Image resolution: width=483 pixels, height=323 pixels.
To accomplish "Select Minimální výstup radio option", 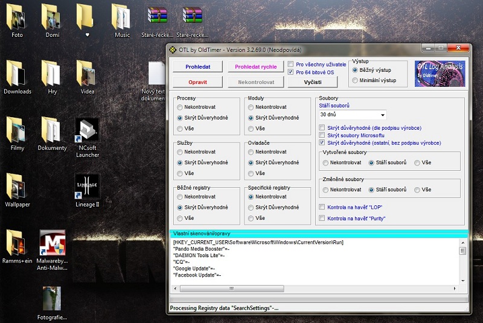I will point(355,80).
